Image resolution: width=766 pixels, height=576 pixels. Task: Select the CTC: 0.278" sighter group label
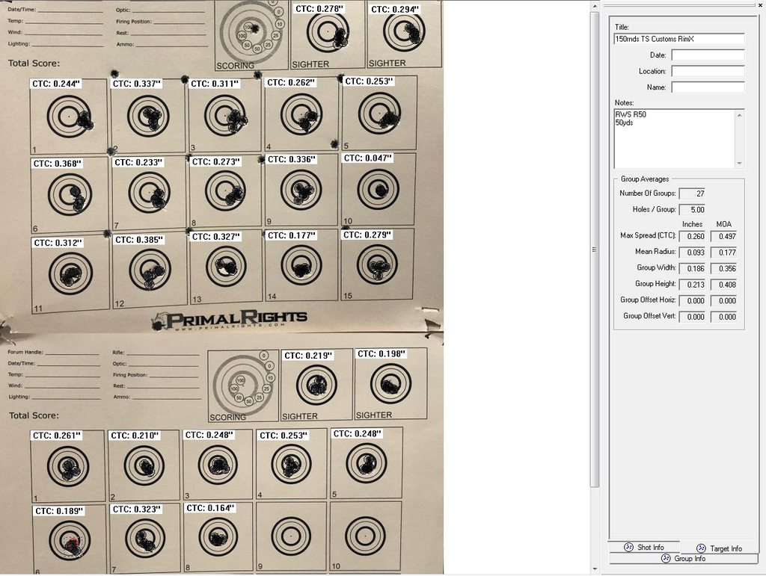click(319, 9)
